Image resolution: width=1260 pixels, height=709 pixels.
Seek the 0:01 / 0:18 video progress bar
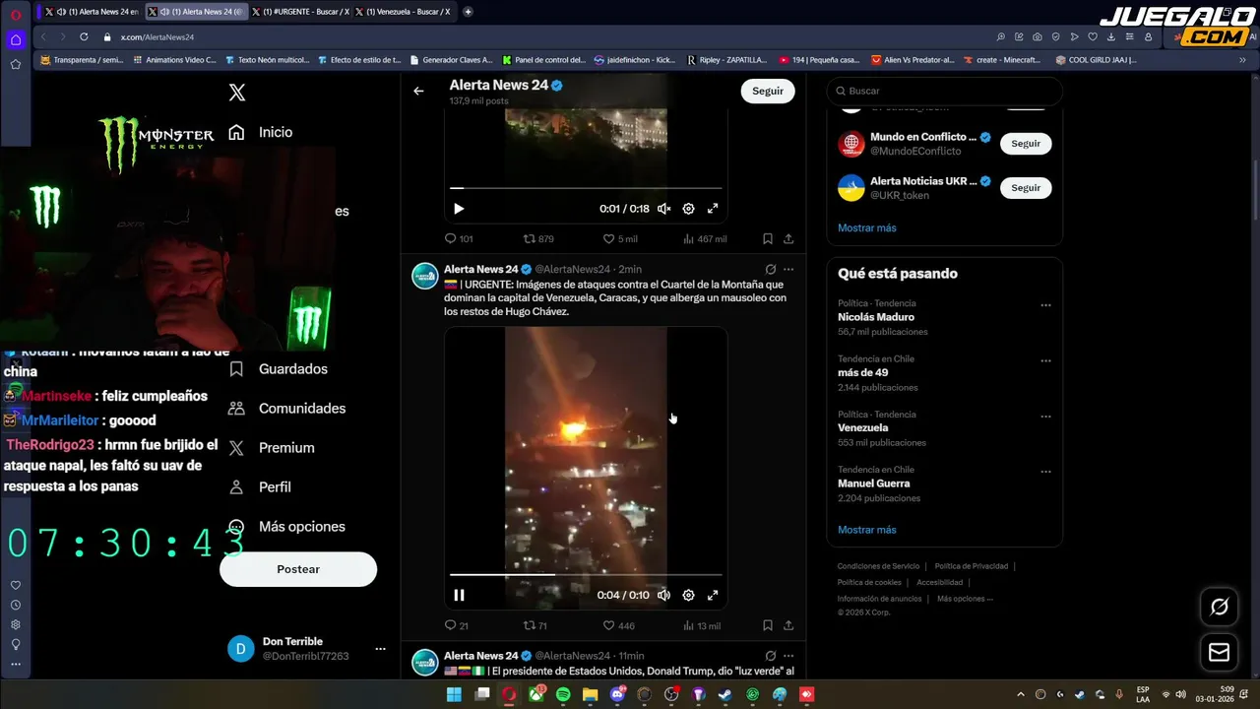pos(586,187)
